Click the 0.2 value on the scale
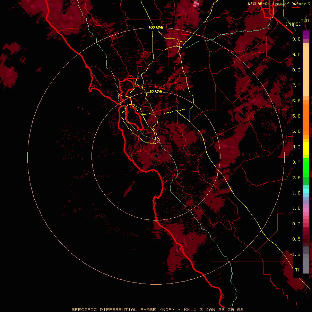Screen dimensions: 312x312 tap(296, 224)
